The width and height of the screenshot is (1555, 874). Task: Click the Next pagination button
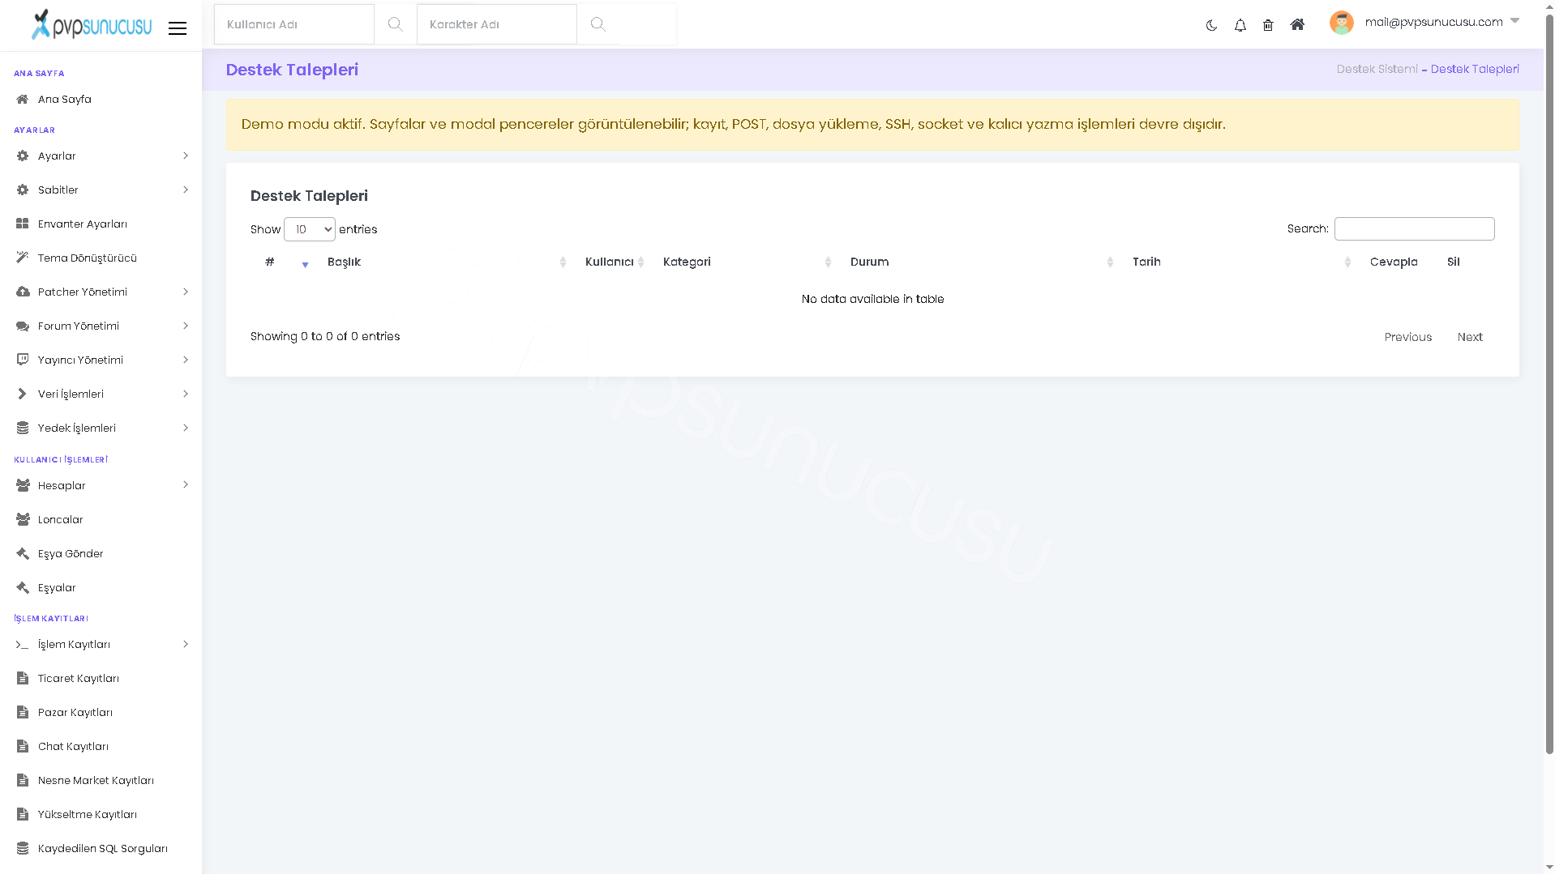[x=1469, y=337]
